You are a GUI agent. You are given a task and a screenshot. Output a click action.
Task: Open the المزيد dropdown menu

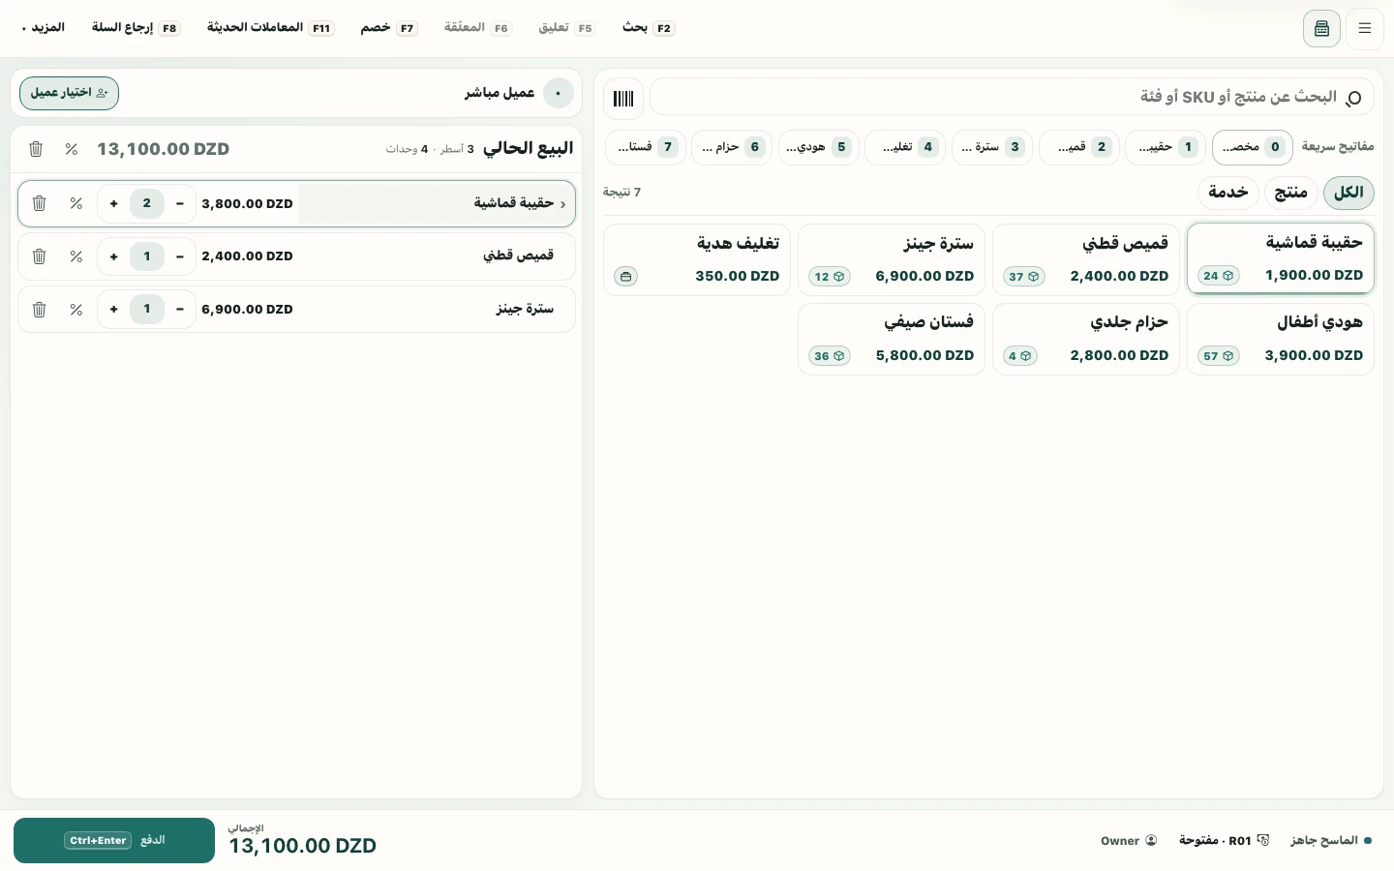pyautogui.click(x=44, y=27)
